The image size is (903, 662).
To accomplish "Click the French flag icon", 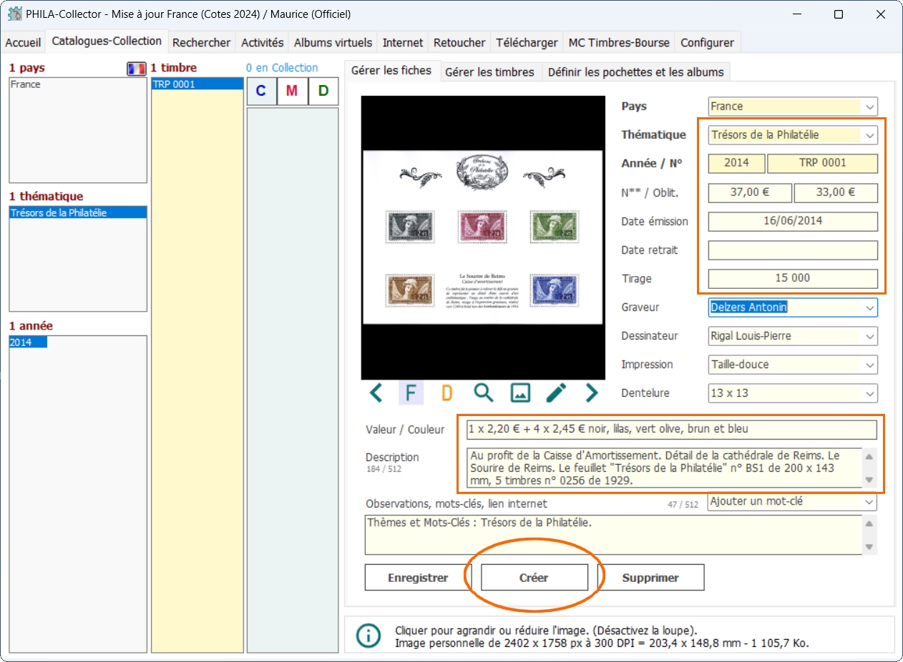I will click(136, 69).
